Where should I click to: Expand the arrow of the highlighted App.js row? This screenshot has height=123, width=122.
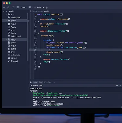tap(6, 39)
